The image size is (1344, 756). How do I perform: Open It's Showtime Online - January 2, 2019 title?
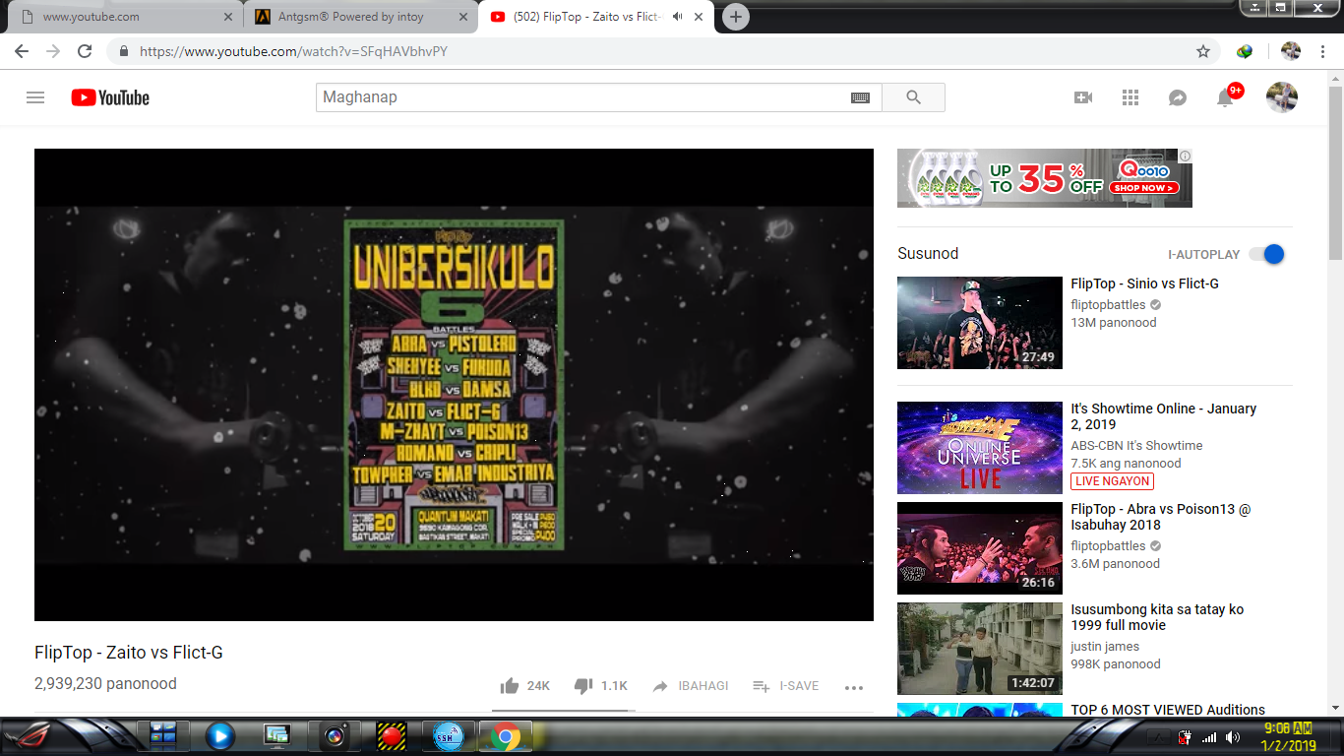pos(1164,416)
